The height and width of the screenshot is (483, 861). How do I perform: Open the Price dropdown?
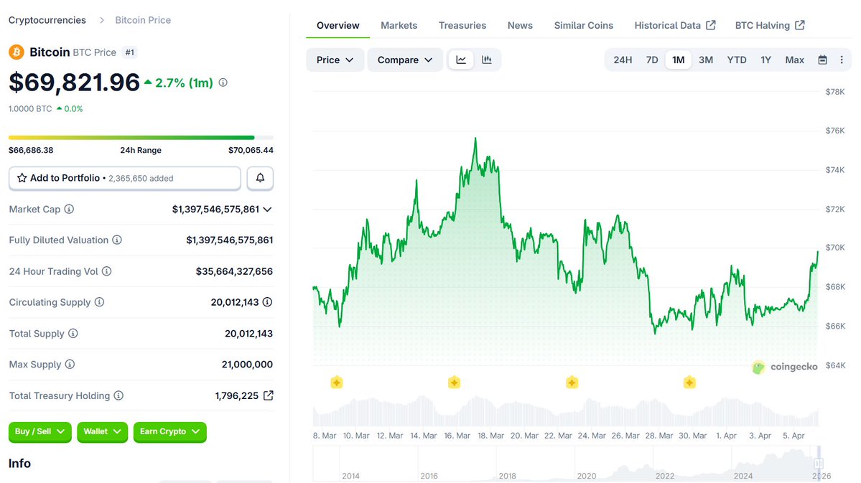coord(335,60)
